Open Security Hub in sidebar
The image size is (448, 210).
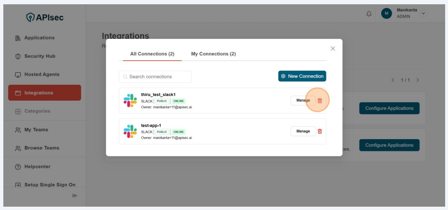pos(40,56)
